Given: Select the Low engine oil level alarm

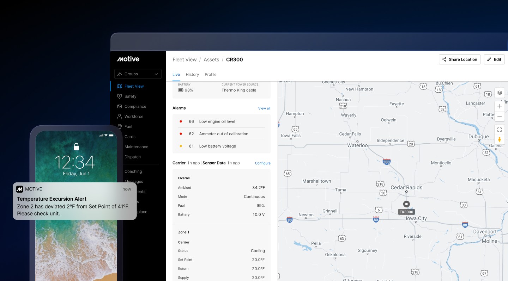Looking at the screenshot, I should coord(217,121).
